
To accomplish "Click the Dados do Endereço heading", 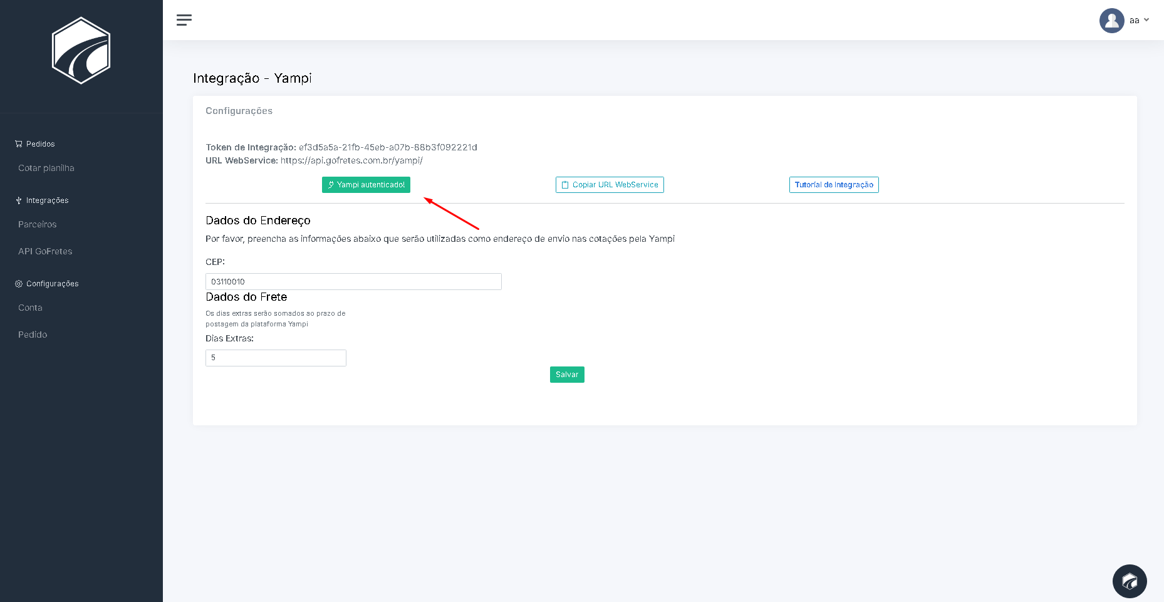I will 258,221.
